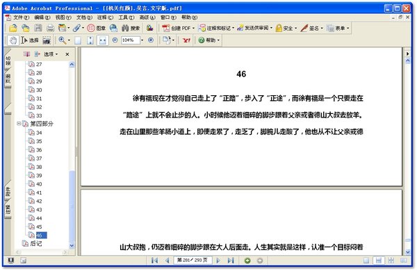Viewport: 417px width, 271px height.
Task: Collapse the 第四部分 bookmark tree node
Action: tap(19, 124)
